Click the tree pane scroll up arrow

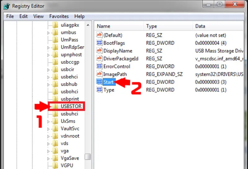(88, 25)
